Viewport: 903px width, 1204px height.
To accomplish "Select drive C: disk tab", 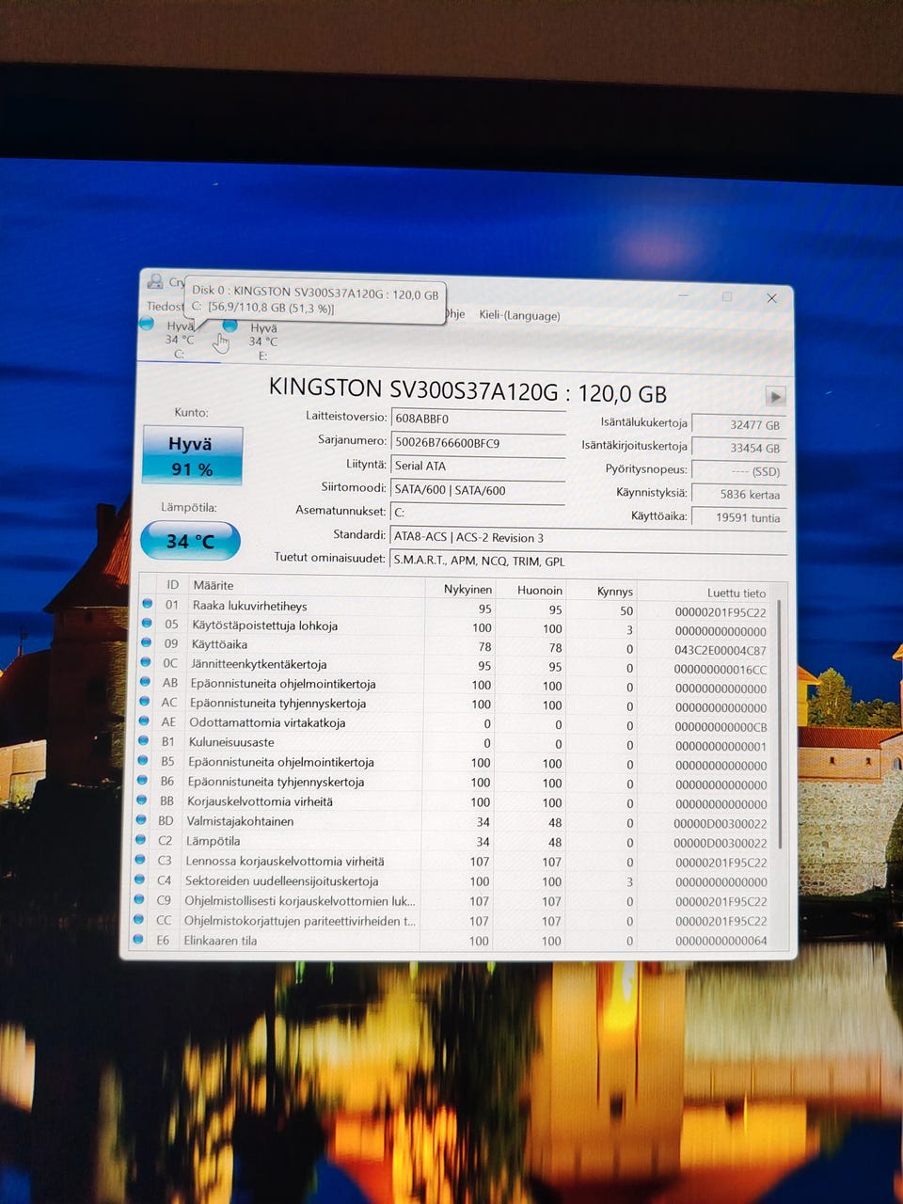I will (x=179, y=340).
